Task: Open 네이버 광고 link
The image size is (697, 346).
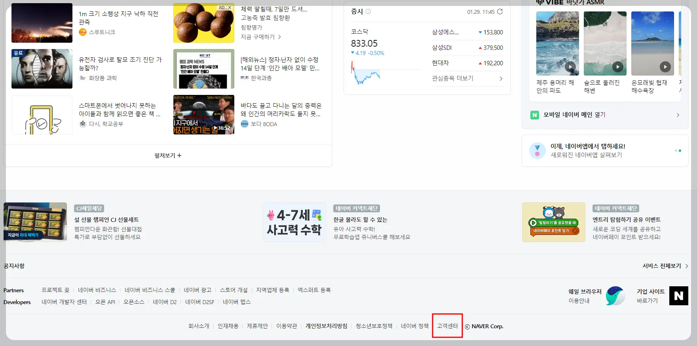Action: [x=198, y=290]
